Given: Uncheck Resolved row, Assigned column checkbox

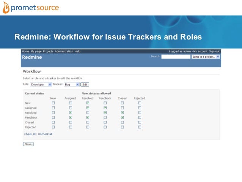Looking at the screenshot, I should pos(71,112).
